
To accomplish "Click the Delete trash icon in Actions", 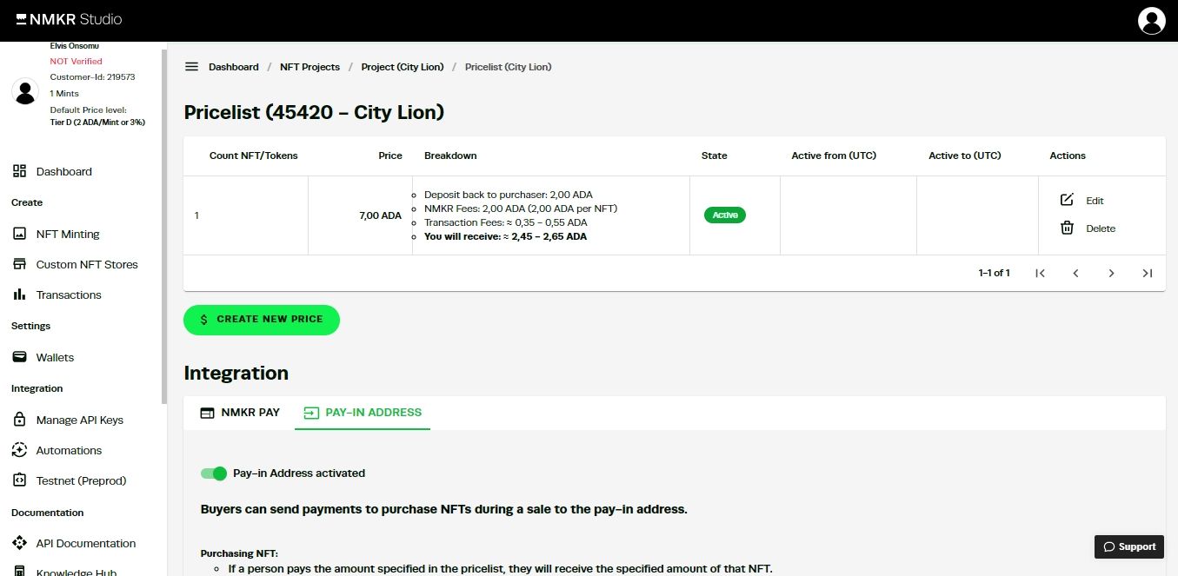I will [1067, 228].
